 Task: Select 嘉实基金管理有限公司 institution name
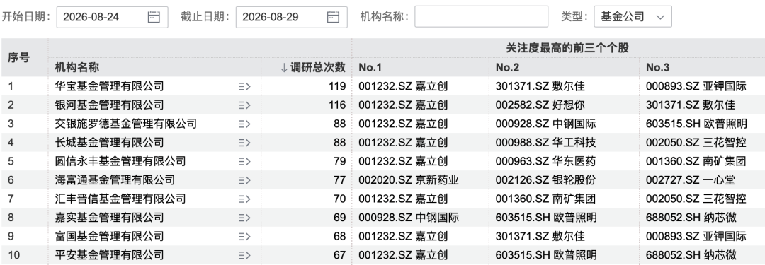pyautogui.click(x=109, y=218)
